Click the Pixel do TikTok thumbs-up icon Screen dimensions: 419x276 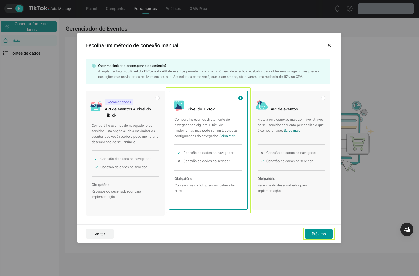(179, 105)
